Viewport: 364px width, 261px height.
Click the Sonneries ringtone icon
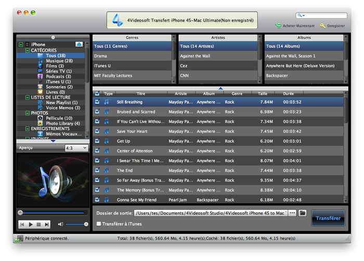click(x=40, y=87)
